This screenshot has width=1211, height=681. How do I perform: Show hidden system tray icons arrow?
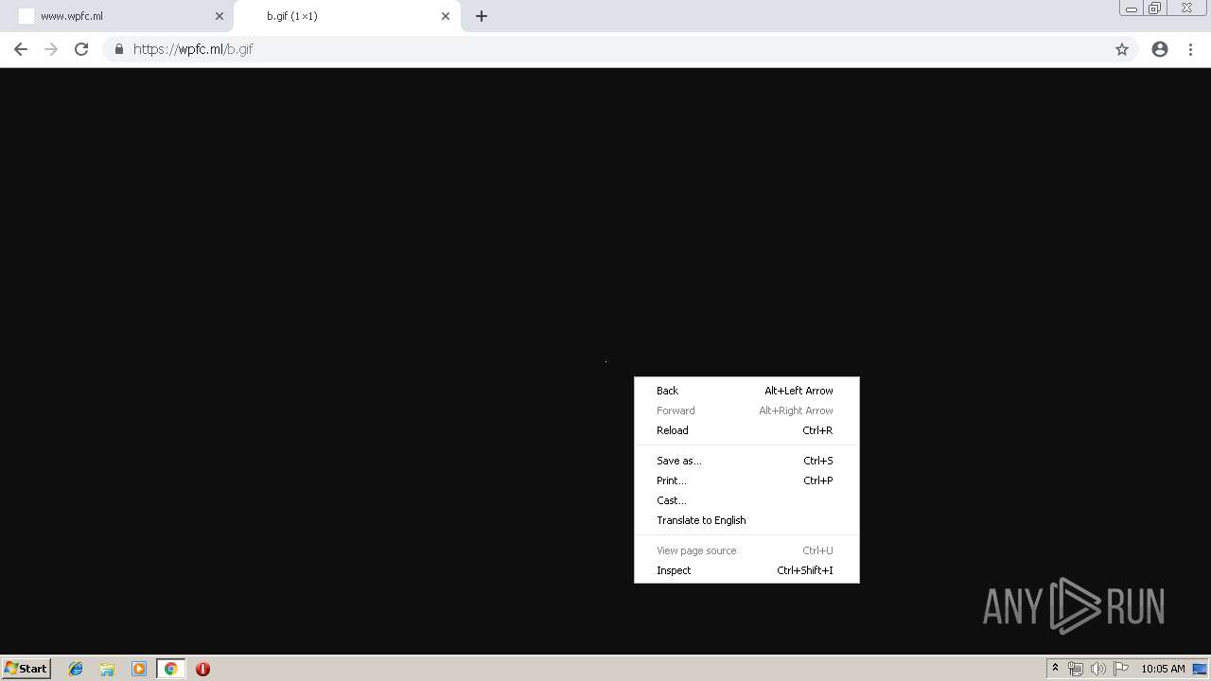[x=1055, y=669]
